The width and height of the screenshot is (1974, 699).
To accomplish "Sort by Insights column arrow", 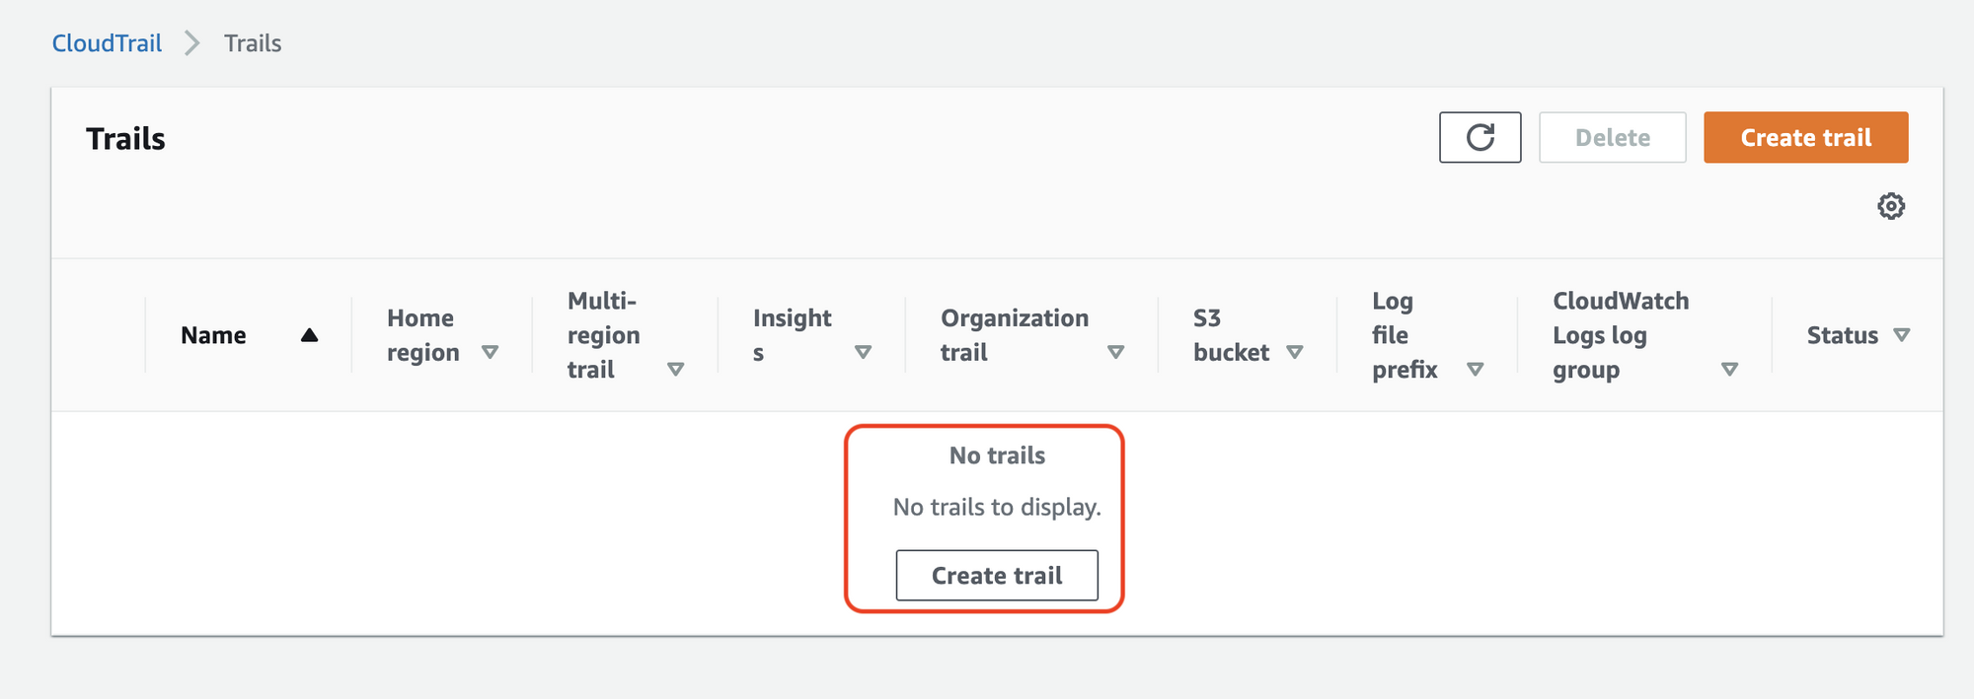I will click(x=863, y=352).
